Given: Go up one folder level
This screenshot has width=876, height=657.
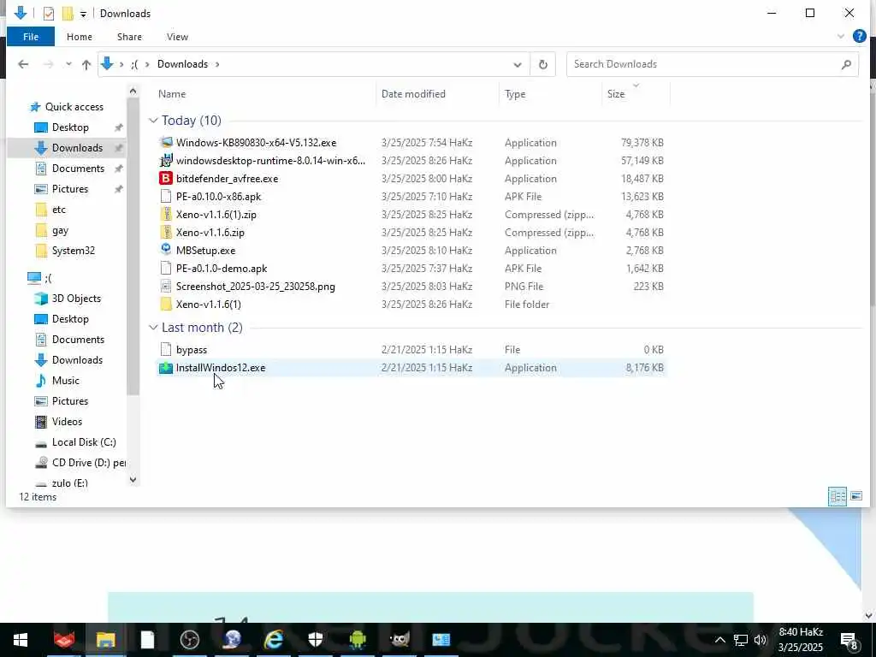Looking at the screenshot, I should coord(86,65).
